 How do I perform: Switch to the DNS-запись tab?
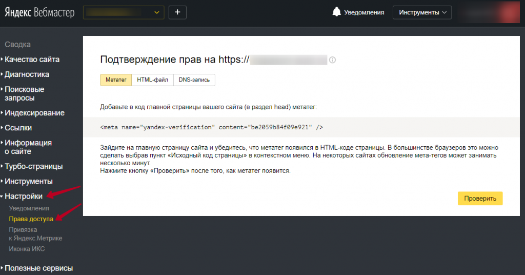194,80
